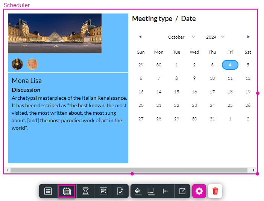Select October 22 in calendar
This screenshot has height=201, width=264.
(x=176, y=105)
